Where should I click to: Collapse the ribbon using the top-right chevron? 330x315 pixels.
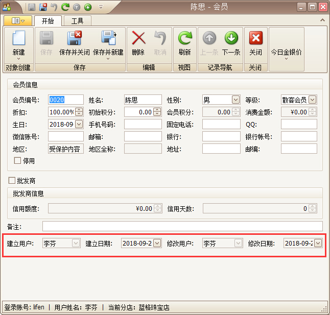[x=322, y=20]
